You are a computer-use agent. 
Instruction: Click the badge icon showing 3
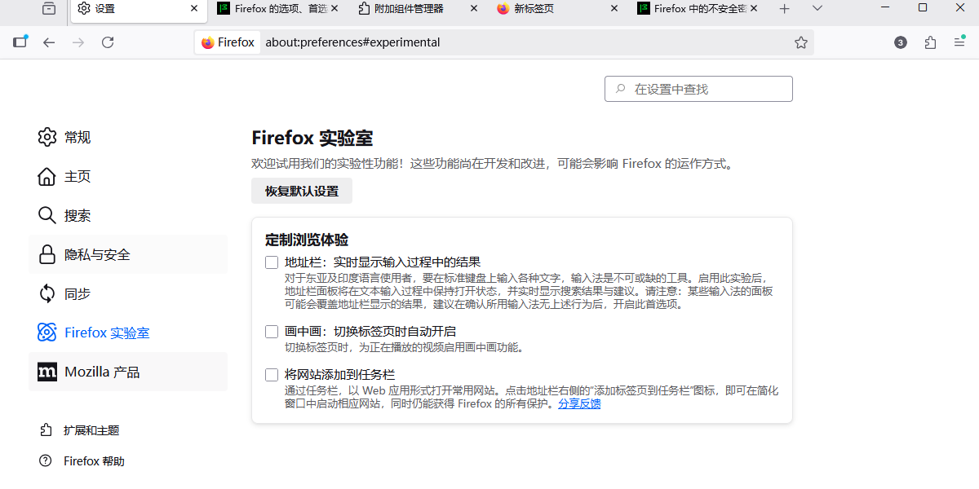901,42
